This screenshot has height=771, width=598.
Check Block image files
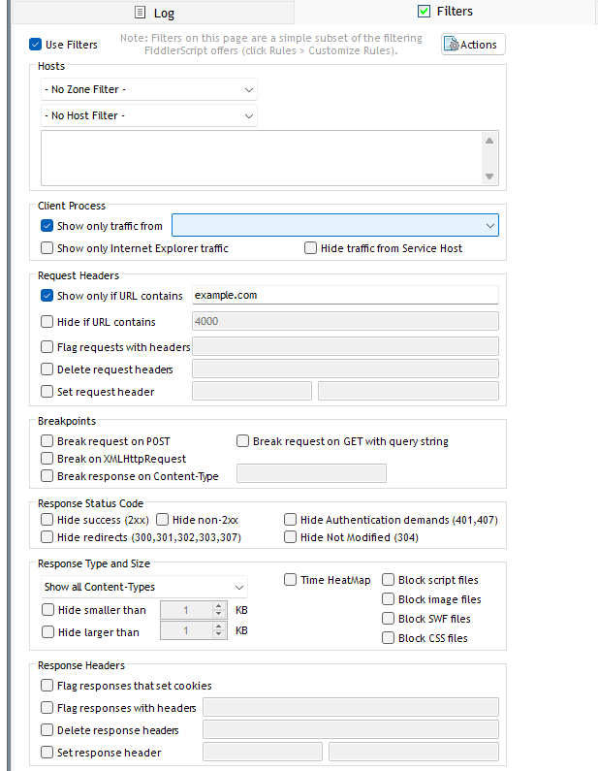pyautogui.click(x=389, y=599)
